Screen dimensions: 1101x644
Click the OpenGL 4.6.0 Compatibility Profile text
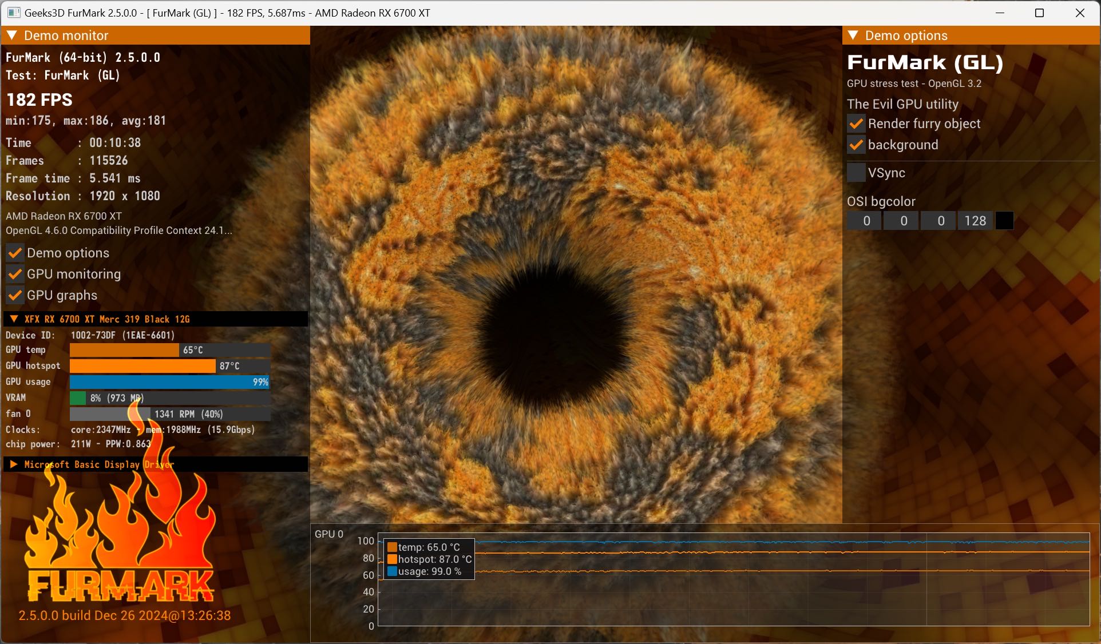(119, 230)
